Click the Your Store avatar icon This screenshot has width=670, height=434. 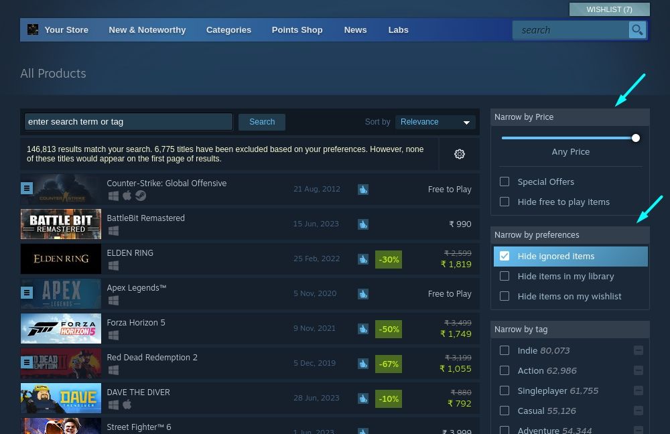[32, 29]
